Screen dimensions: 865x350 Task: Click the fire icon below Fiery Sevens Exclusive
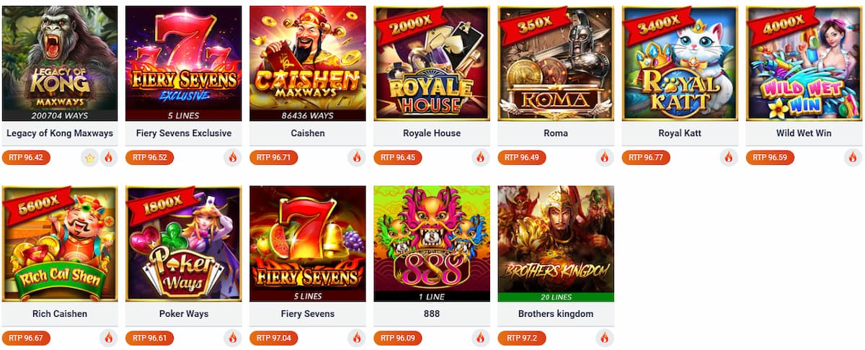(x=233, y=157)
